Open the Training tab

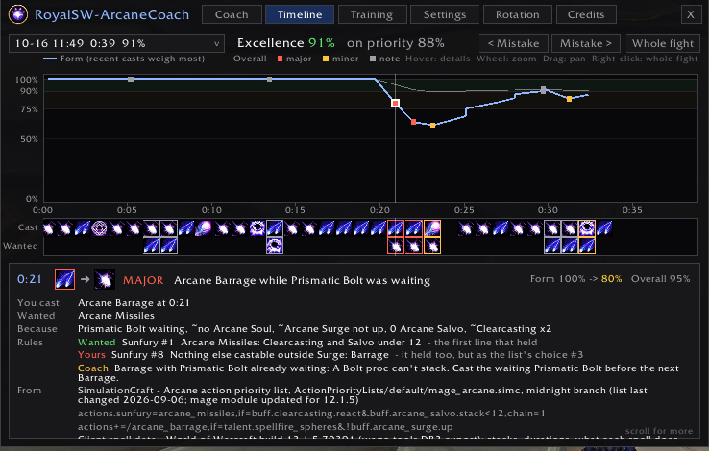point(372,14)
